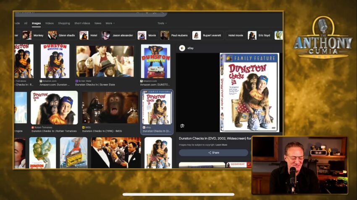Click the Rotten Tomatoes favicon under the boy-and-ape image
Image resolution: width=357 pixels, height=200 pixels.
coord(33,128)
